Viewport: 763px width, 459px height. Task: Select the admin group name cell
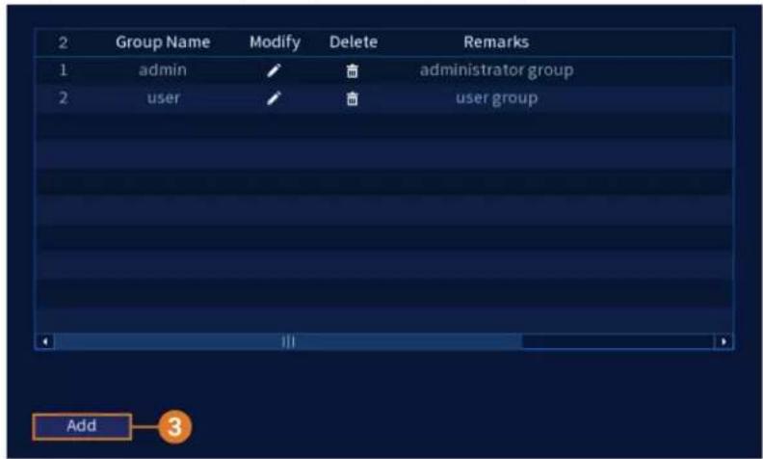(x=163, y=70)
